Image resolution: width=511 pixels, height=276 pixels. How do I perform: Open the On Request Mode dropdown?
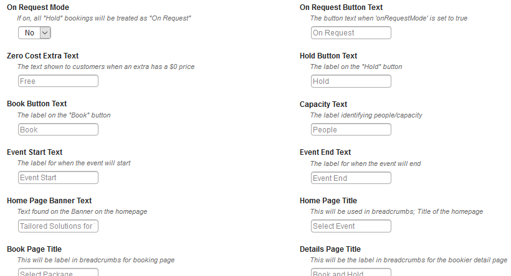coord(34,33)
